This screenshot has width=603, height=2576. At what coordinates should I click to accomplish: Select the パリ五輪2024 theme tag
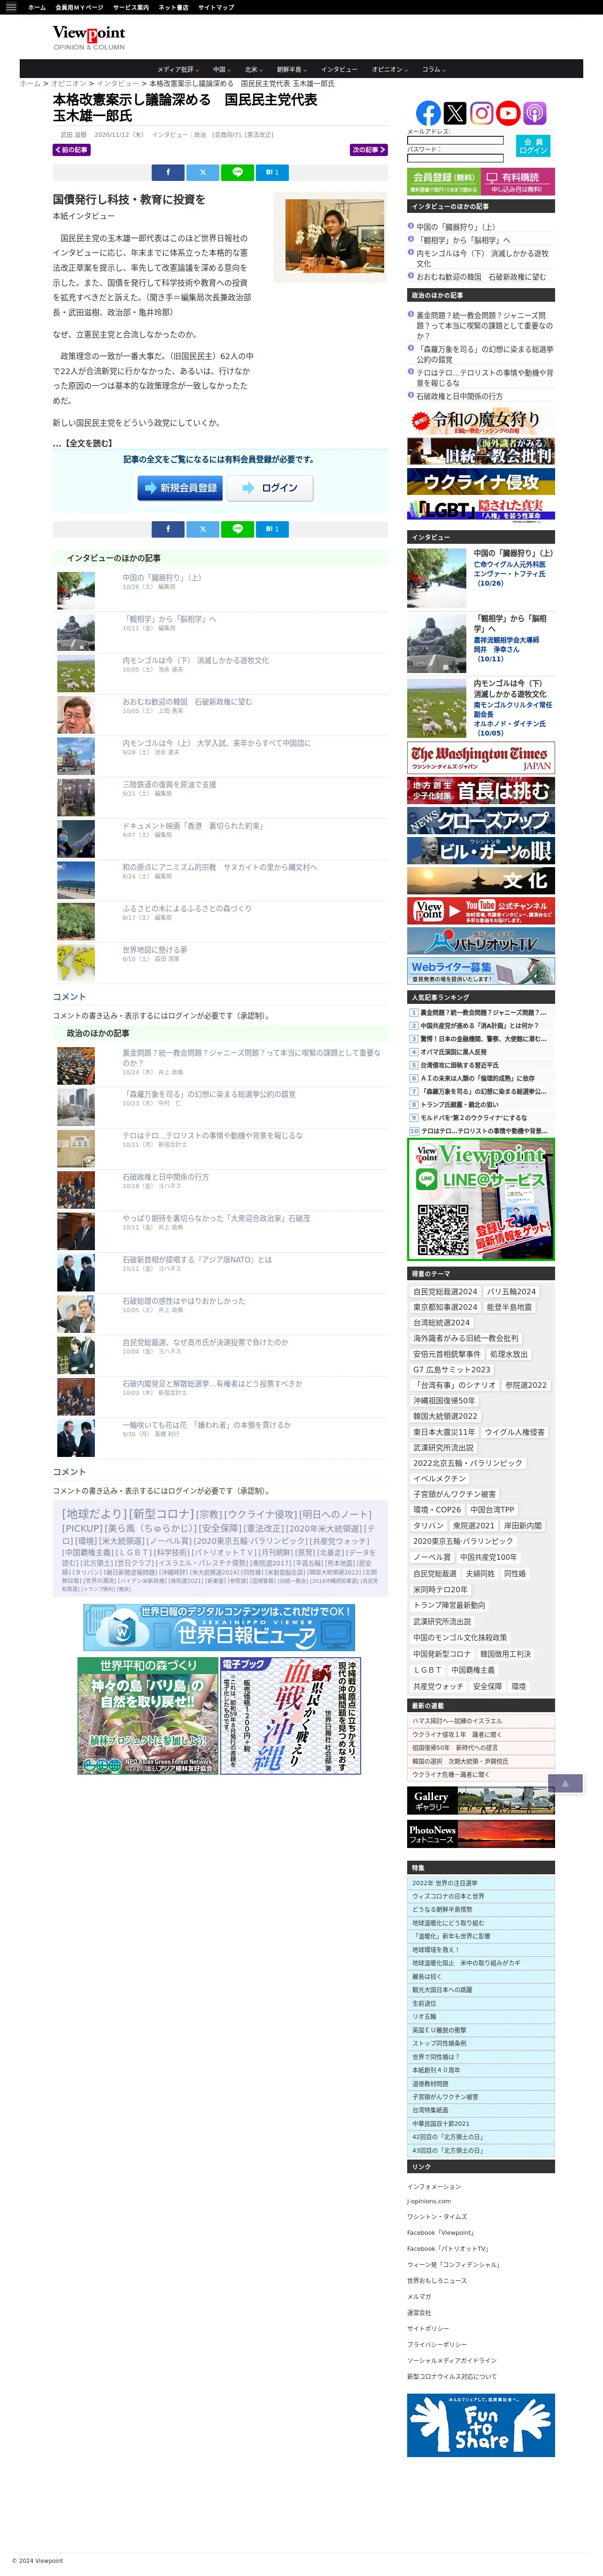pos(511,1291)
